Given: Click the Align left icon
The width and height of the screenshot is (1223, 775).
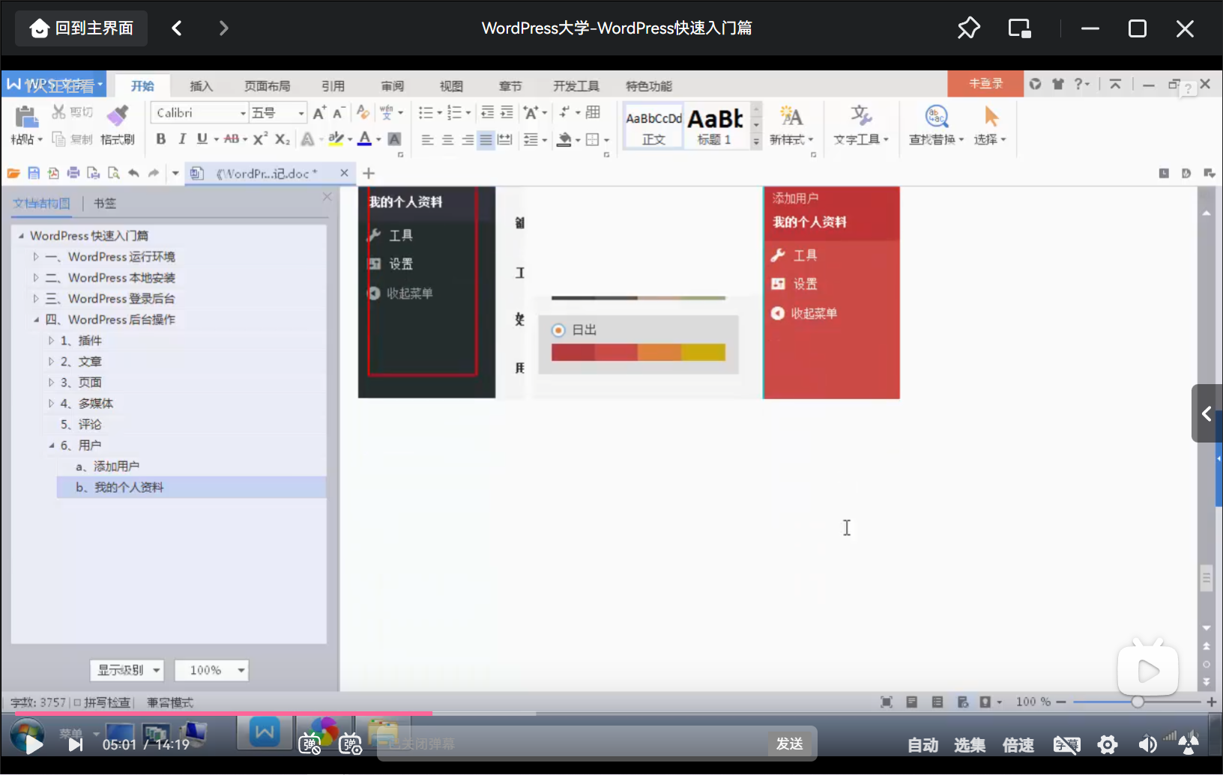Looking at the screenshot, I should click(427, 139).
